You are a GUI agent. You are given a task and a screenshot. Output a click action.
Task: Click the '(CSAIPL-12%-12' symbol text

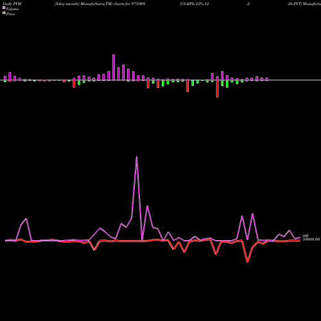pyautogui.click(x=195, y=4)
